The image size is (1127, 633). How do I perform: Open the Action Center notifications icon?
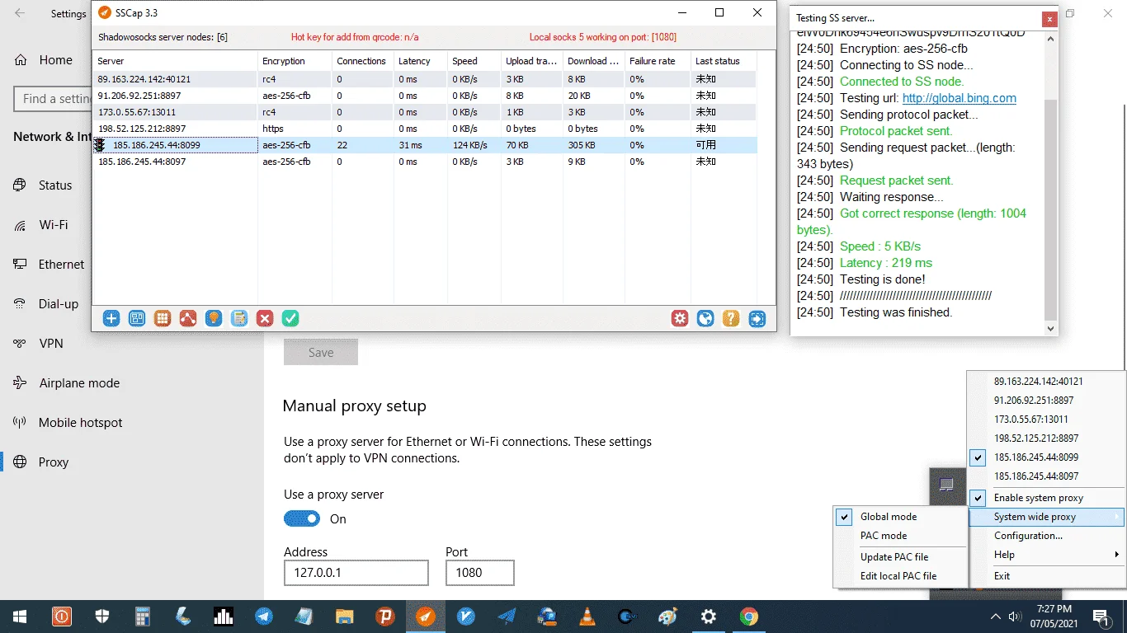(1101, 617)
